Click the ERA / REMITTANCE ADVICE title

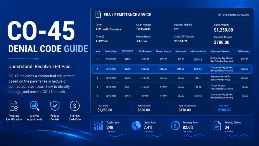127,15
